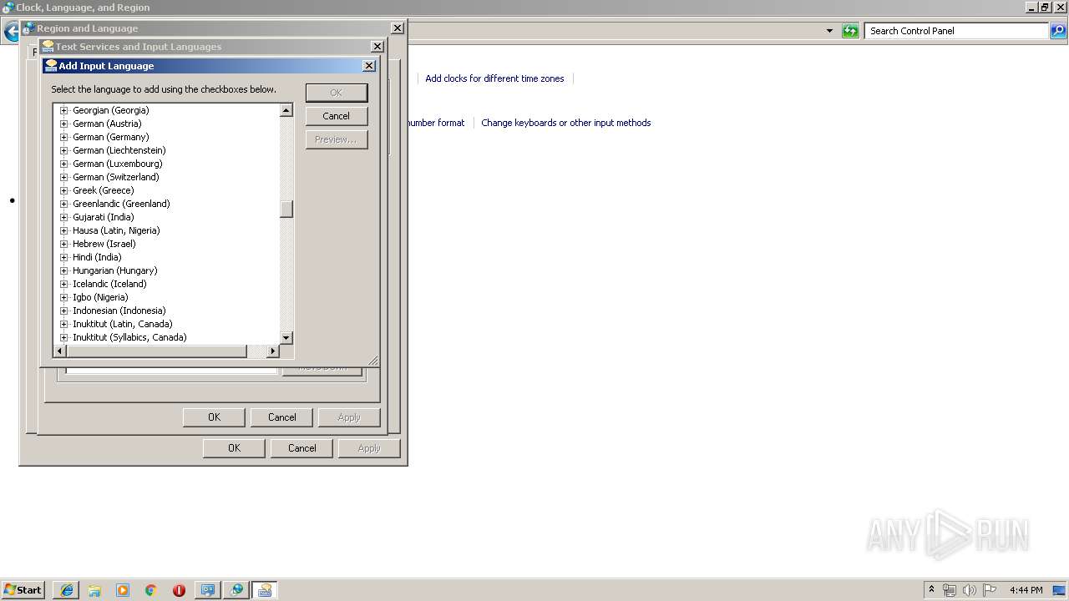Select Hausa (Latin, Nigeria) entry
Screen dimensions: 1069x601
point(116,230)
